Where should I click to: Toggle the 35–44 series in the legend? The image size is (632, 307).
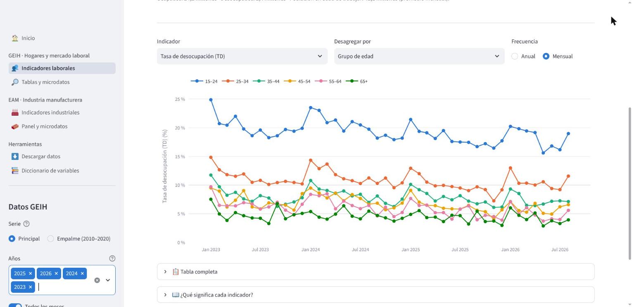click(x=266, y=81)
